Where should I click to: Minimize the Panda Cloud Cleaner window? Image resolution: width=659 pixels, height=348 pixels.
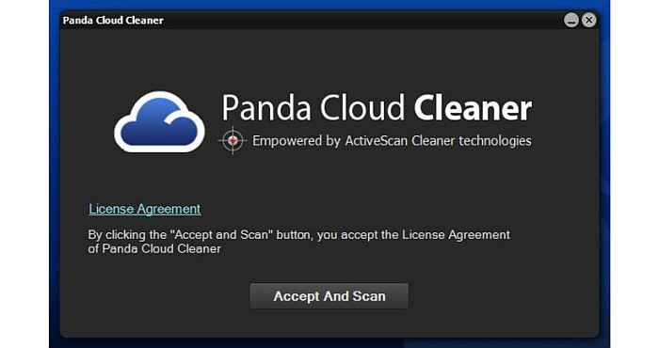[571, 20]
